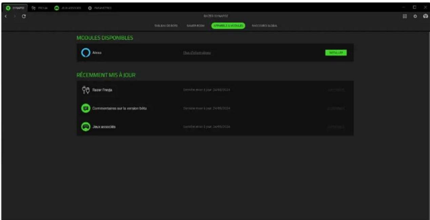Open the modules grid icon
430x220 pixels.
point(405,16)
